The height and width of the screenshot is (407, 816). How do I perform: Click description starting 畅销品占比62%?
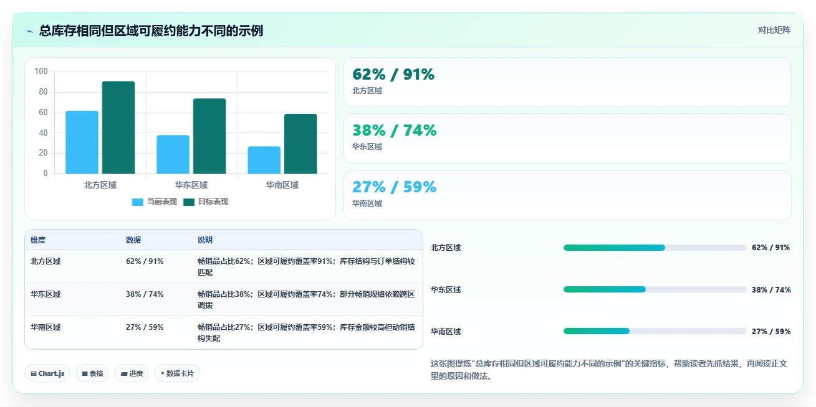(x=306, y=267)
